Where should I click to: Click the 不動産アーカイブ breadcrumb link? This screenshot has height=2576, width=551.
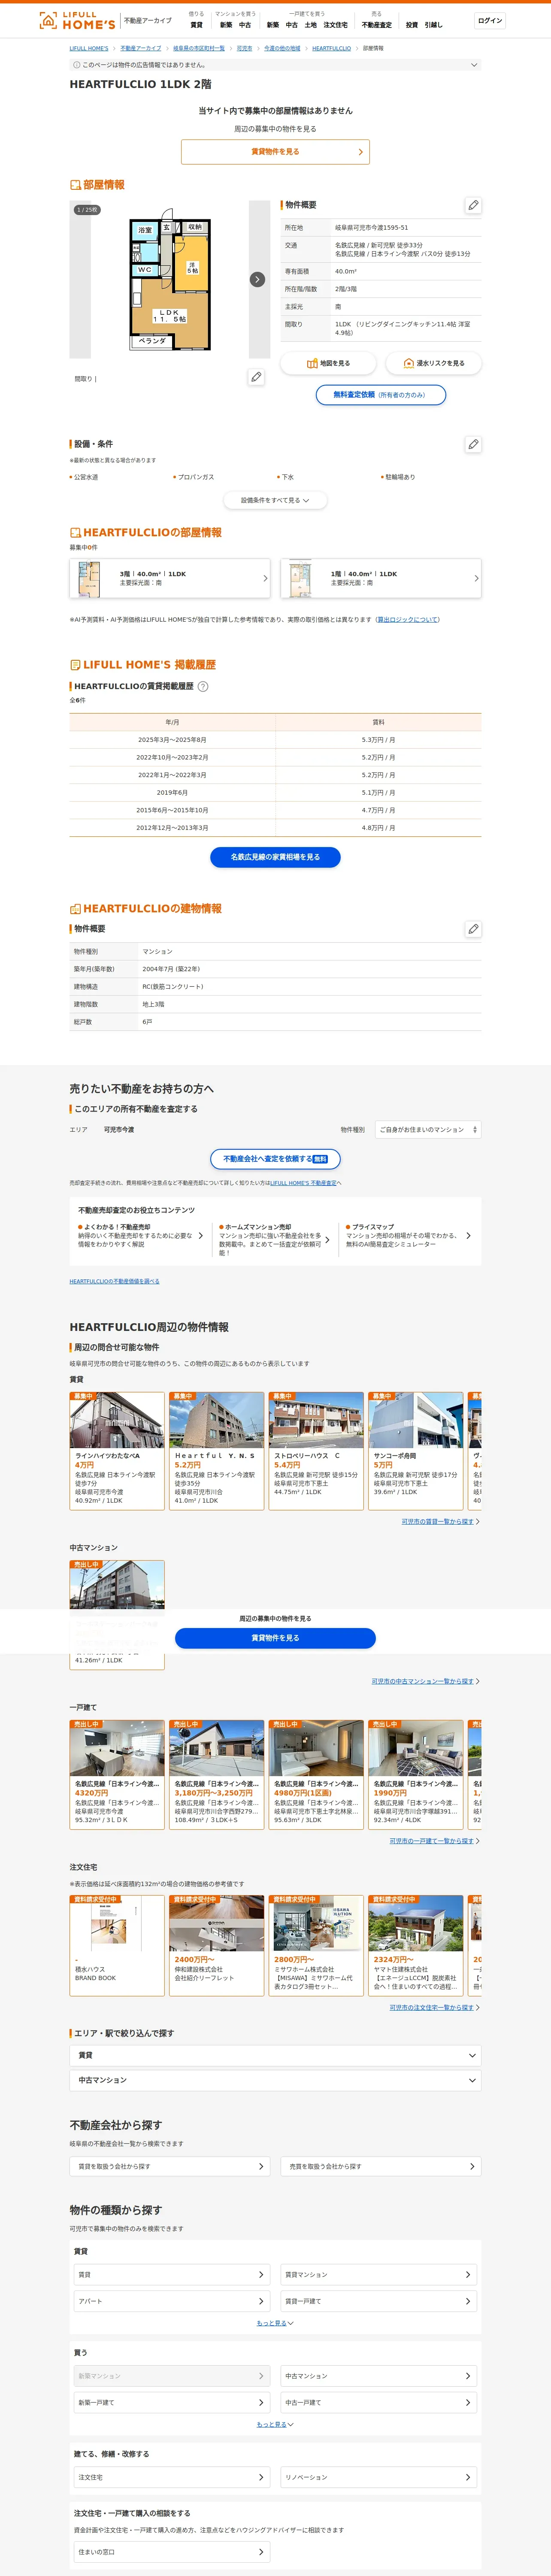pos(141,48)
